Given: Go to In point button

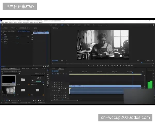Looking at the screenshot, I should pos(97,66).
